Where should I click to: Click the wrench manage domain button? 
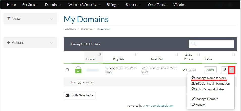(x=225, y=70)
